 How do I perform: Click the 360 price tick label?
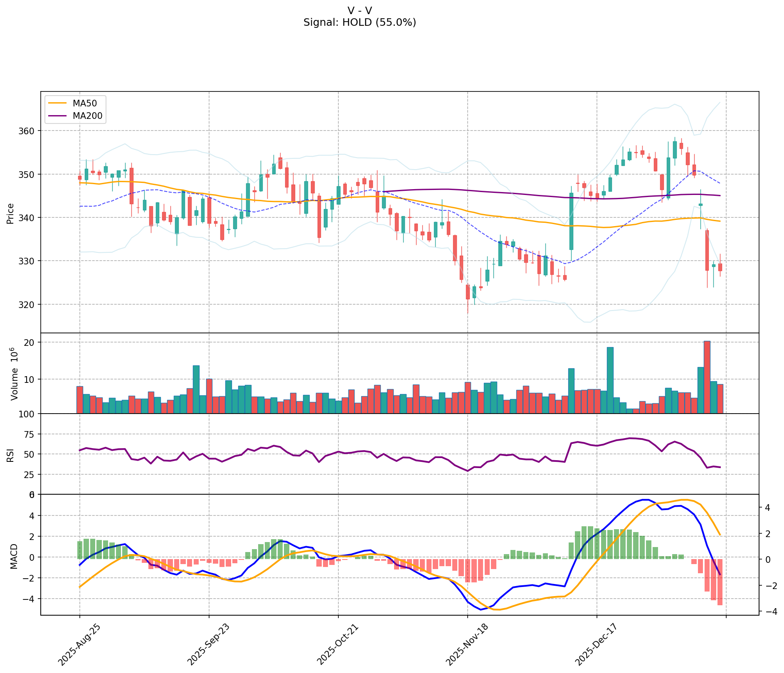(27, 131)
